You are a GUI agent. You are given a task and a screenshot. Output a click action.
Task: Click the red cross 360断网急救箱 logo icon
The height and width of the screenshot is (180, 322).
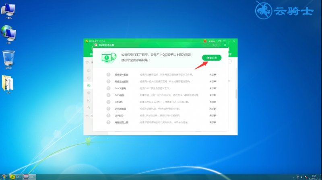pos(96,45)
